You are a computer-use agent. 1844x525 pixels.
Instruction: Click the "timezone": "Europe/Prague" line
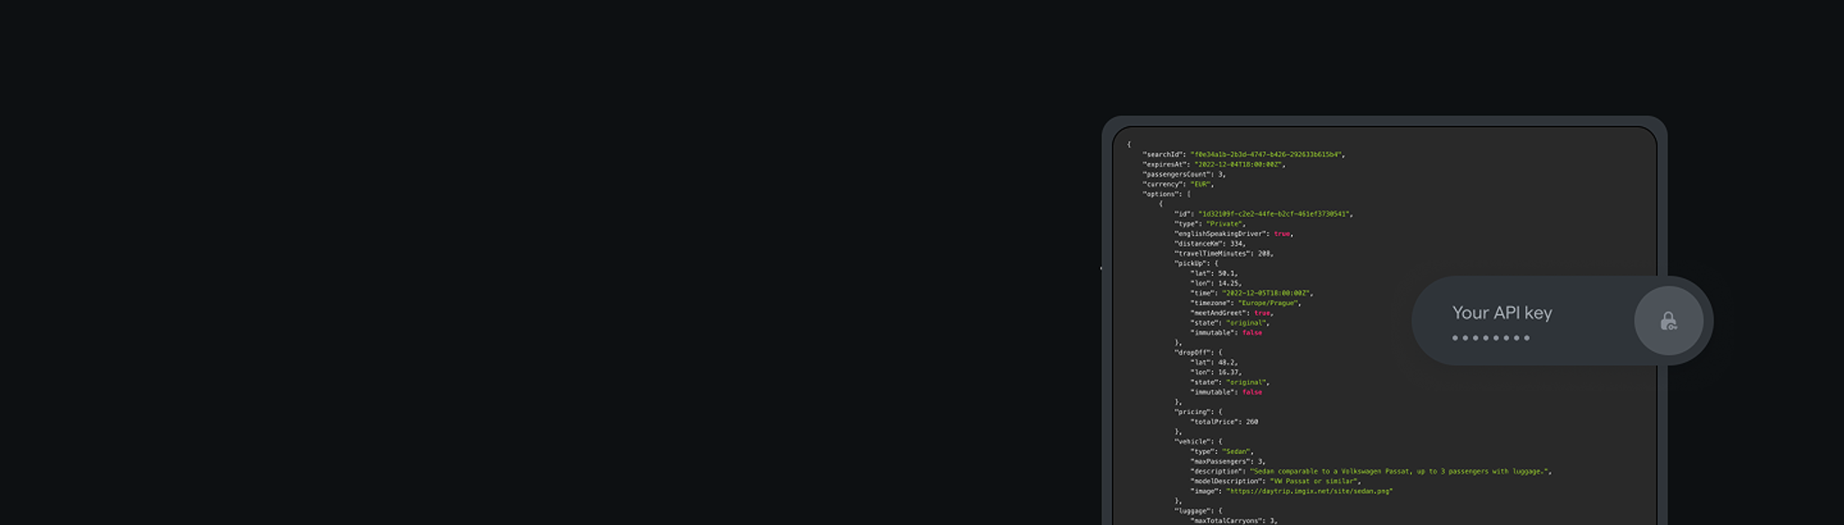(x=1245, y=303)
